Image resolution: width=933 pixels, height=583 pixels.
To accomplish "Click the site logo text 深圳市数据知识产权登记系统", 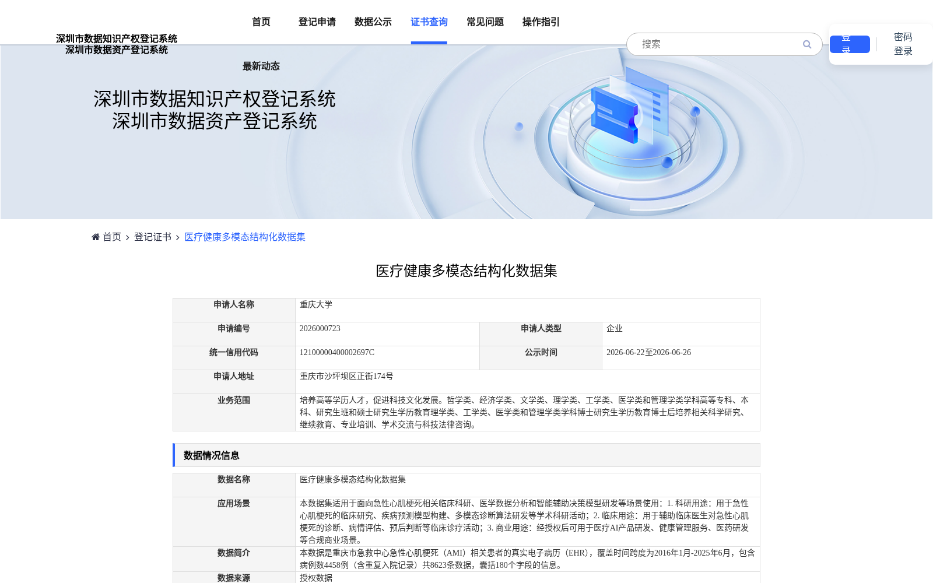I will pos(117,38).
